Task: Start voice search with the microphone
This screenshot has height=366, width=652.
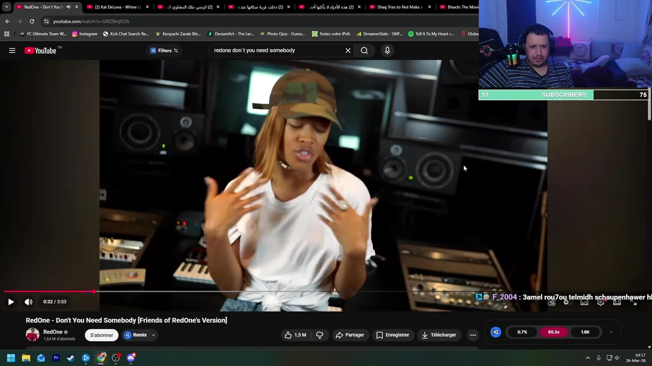Action: click(x=387, y=50)
